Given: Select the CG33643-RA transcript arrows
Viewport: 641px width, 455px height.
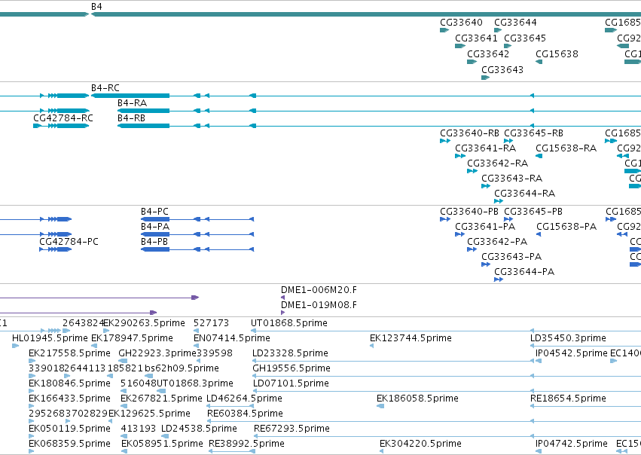Looking at the screenshot, I should [x=486, y=186].
